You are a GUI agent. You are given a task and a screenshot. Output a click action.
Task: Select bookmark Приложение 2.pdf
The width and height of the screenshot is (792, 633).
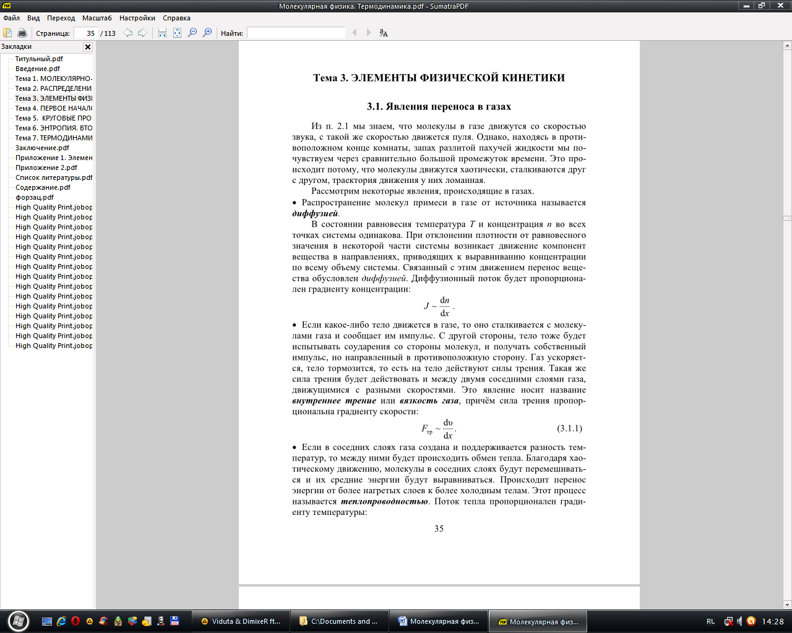pos(46,168)
